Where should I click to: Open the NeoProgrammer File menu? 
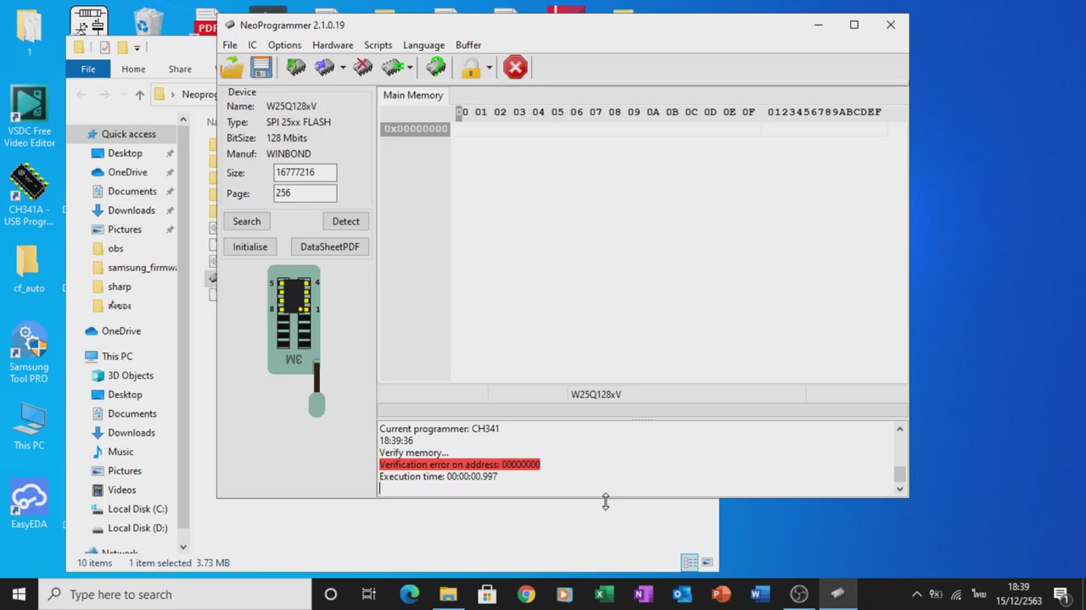point(230,45)
